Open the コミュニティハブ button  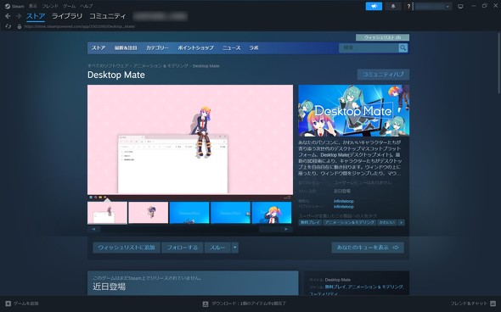383,75
